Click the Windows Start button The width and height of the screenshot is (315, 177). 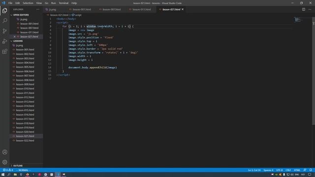point(3,175)
